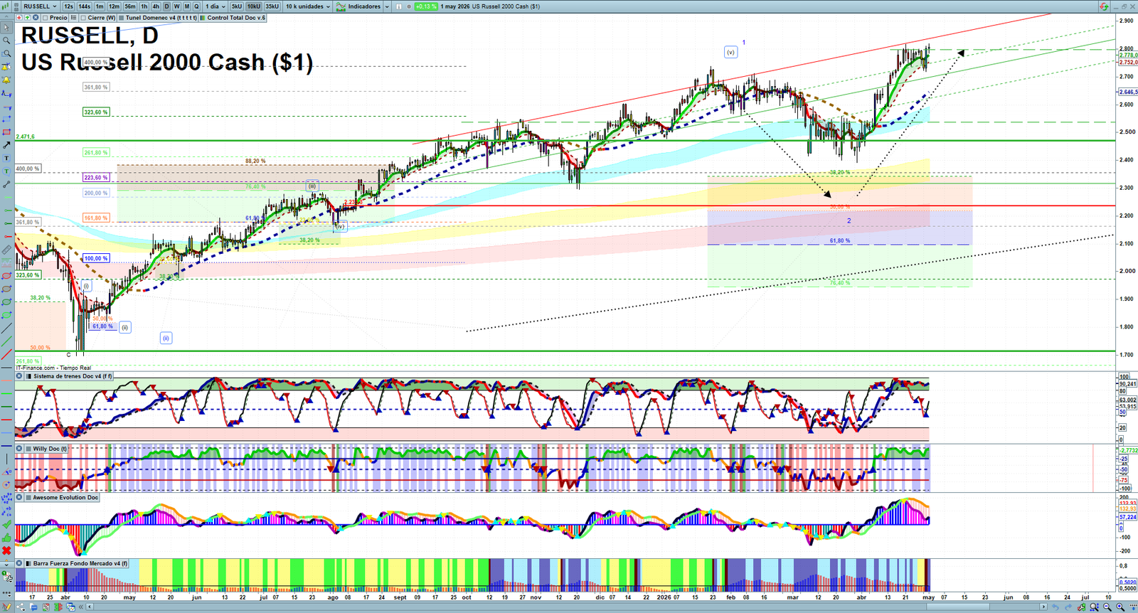Image resolution: width=1138 pixels, height=613 pixels.
Task: Click the red X delete icon in left toolbar
Action: tap(6, 550)
